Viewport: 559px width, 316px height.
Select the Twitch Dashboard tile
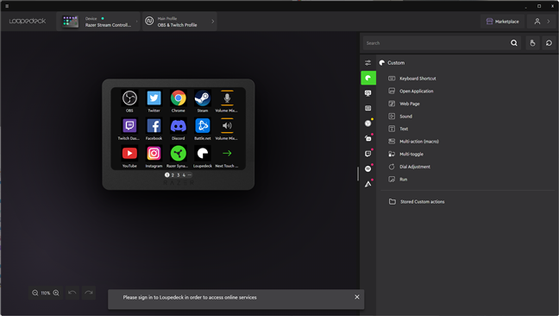point(129,129)
